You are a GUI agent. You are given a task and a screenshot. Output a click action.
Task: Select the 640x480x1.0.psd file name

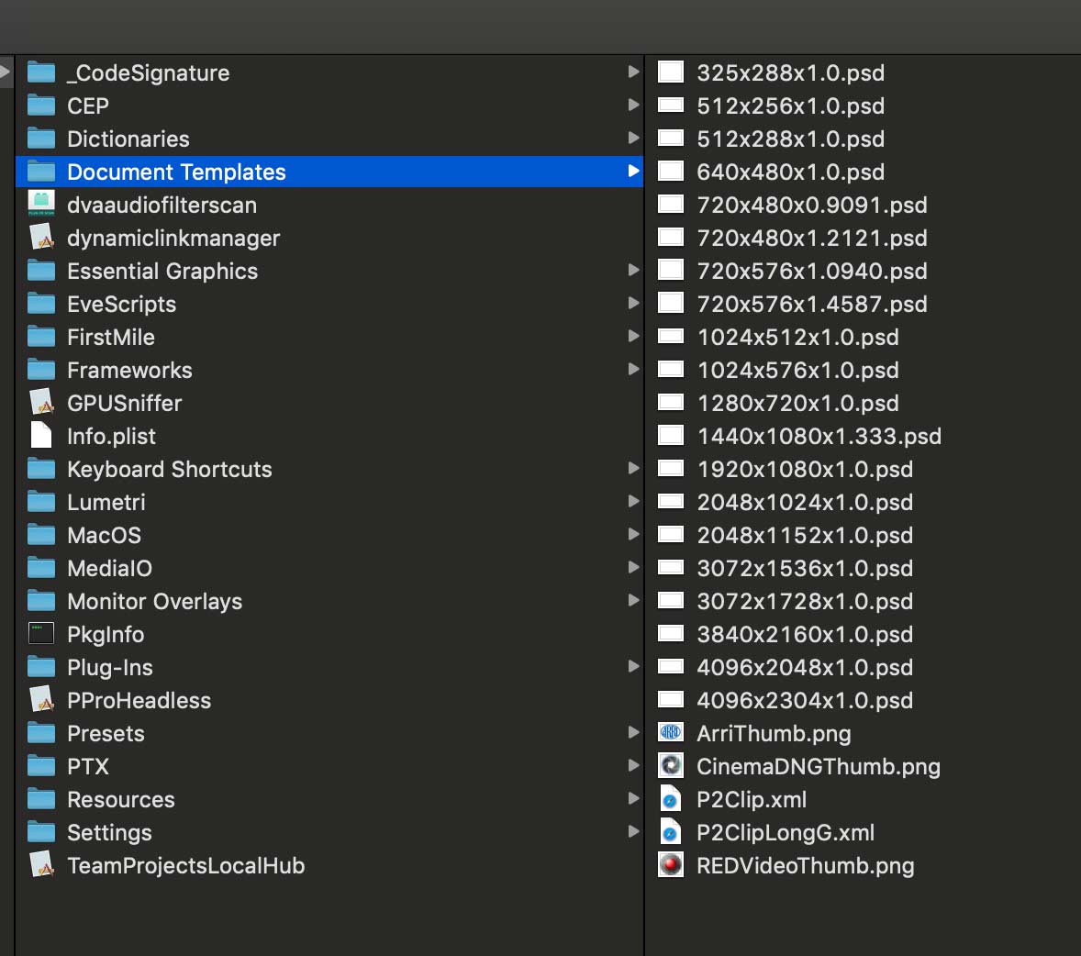tap(791, 172)
